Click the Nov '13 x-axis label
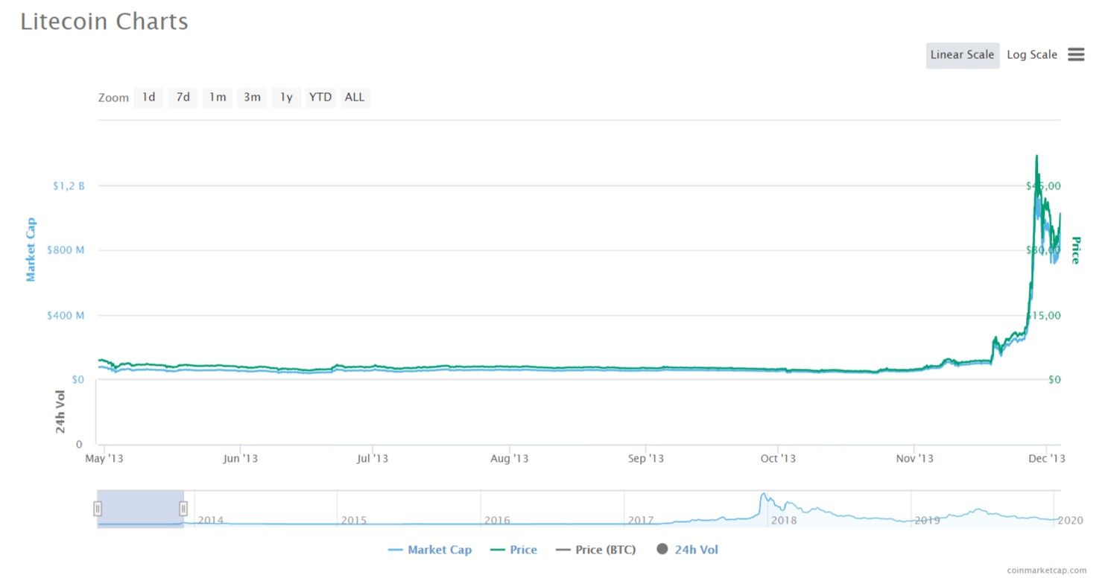This screenshot has height=578, width=1111. point(915,458)
